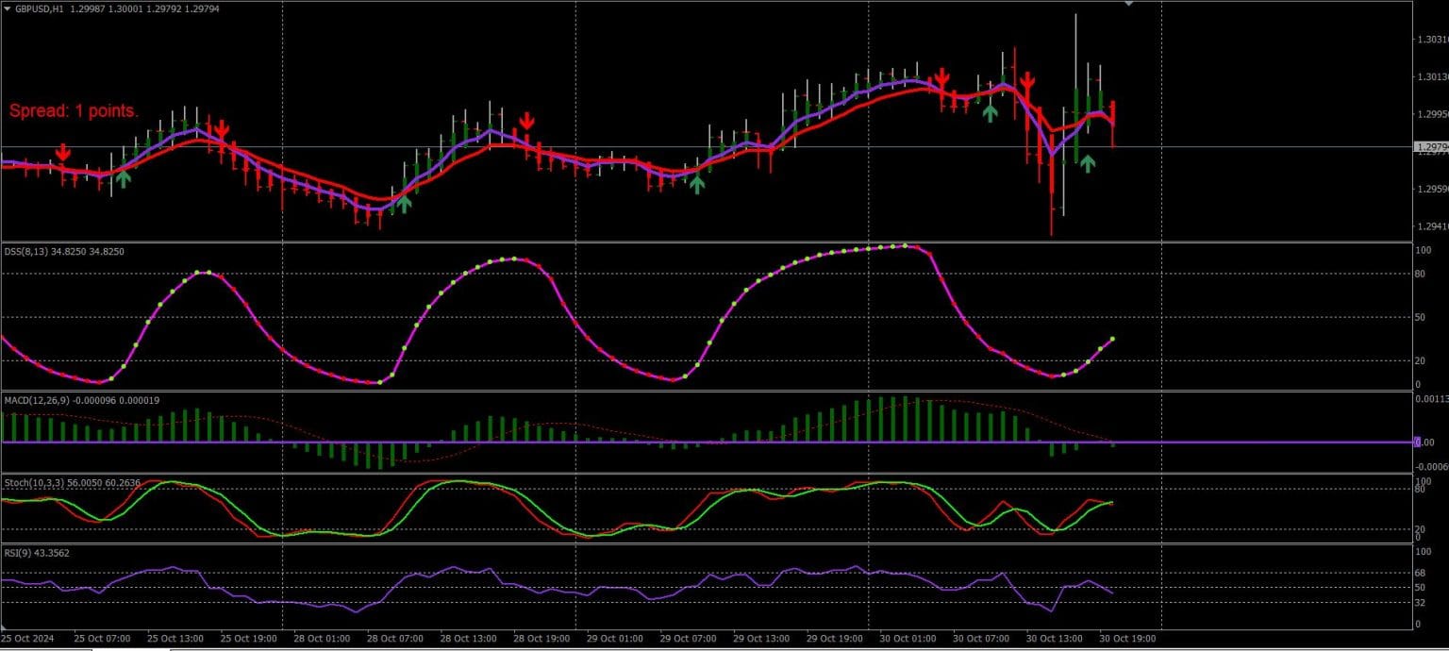Select the green buy arrow near 25 Oct 07:00
This screenshot has height=651, width=1449.
tap(124, 178)
